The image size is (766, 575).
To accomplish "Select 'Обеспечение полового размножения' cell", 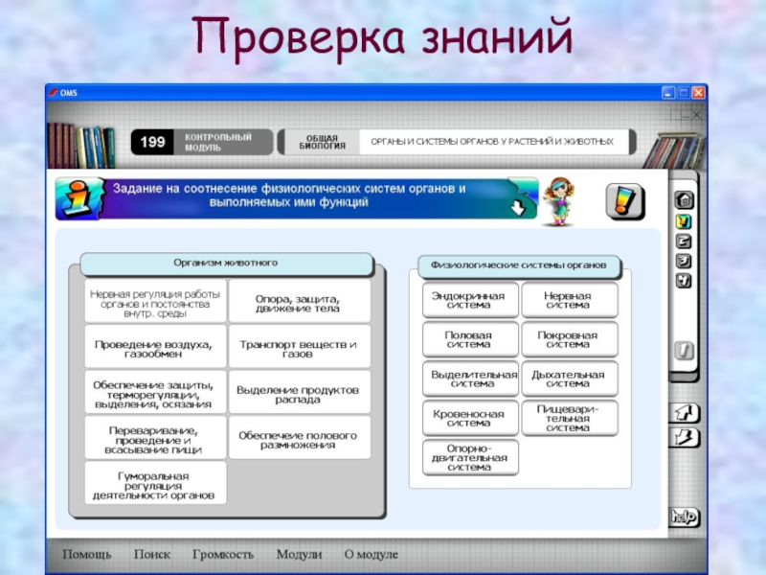I will (x=300, y=437).
